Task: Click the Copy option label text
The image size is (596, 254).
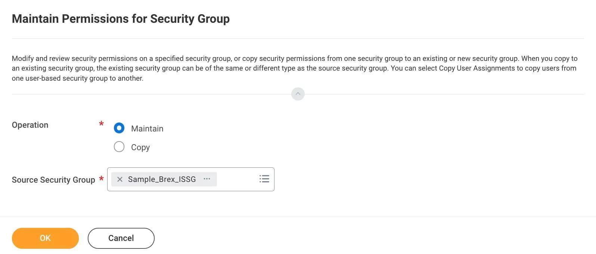Action: point(140,147)
